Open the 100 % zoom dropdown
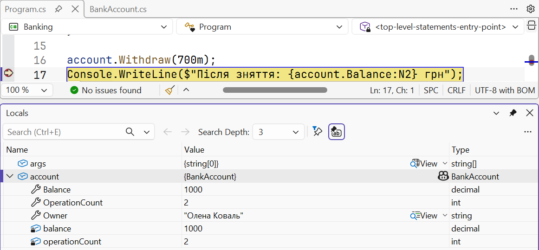539x250 pixels. point(27,90)
